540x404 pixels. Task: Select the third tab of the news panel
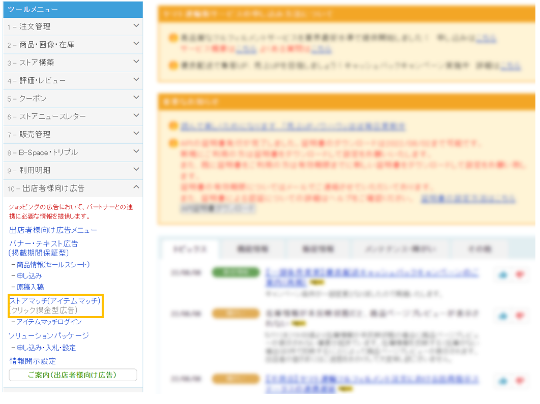point(318,249)
